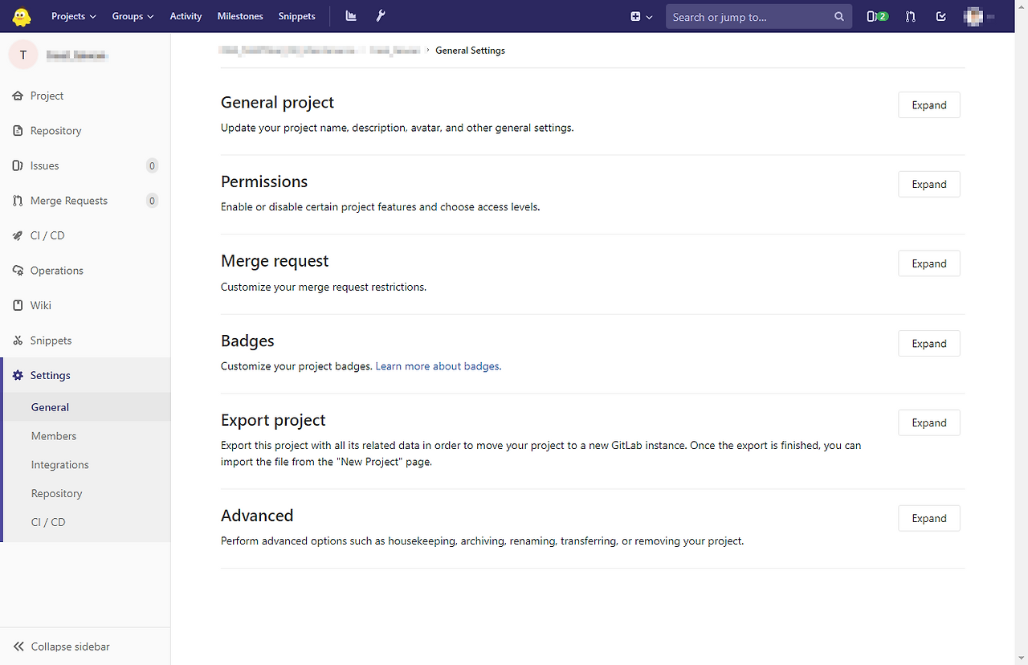
Task: Expand the General project section
Action: [x=928, y=104]
